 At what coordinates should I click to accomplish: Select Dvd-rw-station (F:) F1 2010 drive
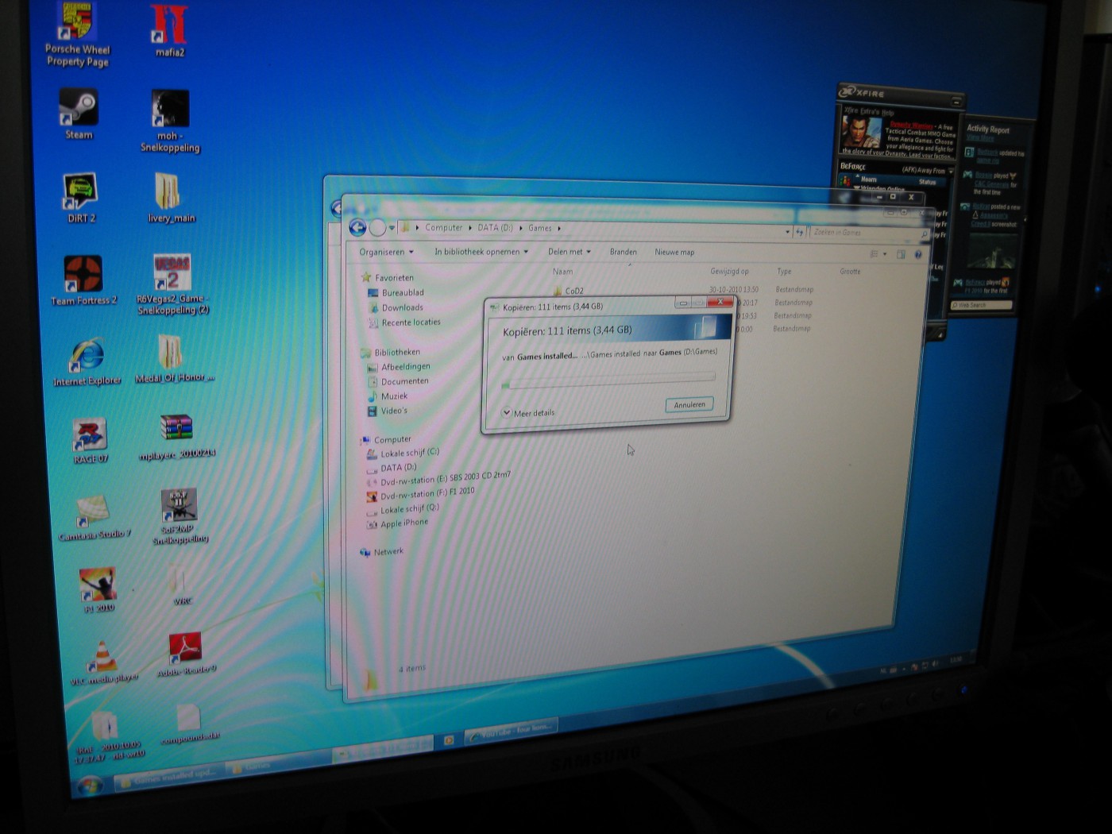tap(420, 493)
